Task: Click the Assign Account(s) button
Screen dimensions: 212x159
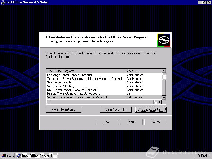Action: point(151,109)
